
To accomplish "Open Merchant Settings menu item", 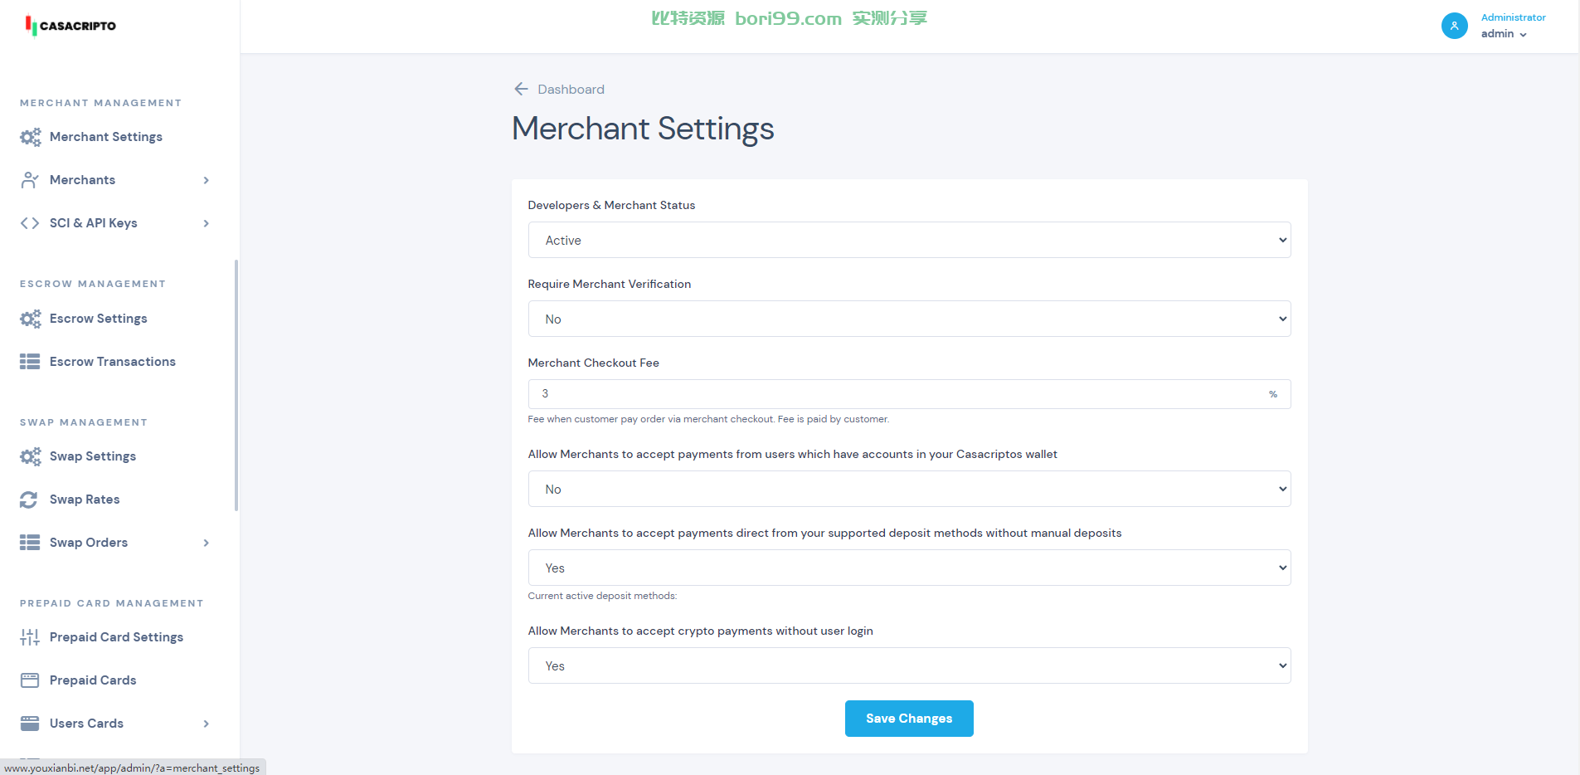I will tap(106, 137).
